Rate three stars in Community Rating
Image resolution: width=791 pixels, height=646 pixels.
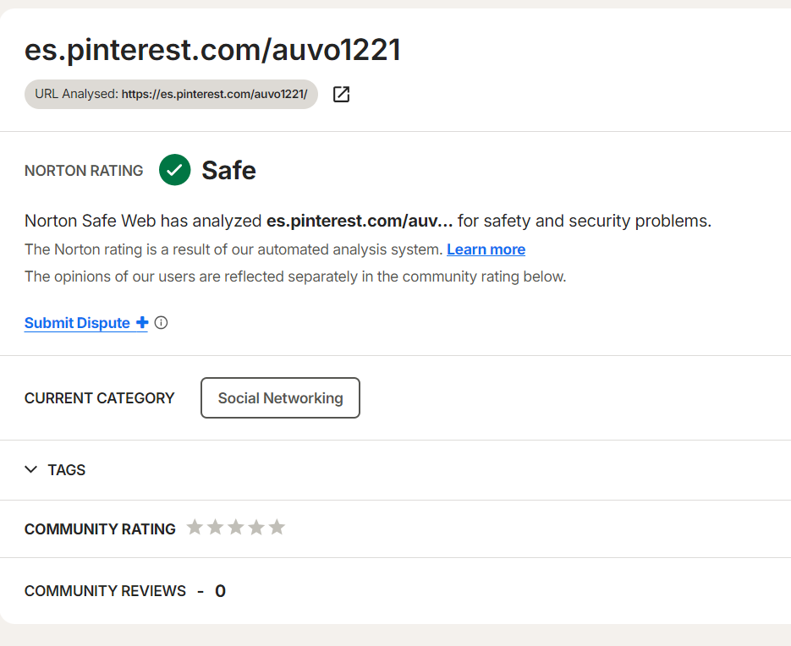[236, 528]
